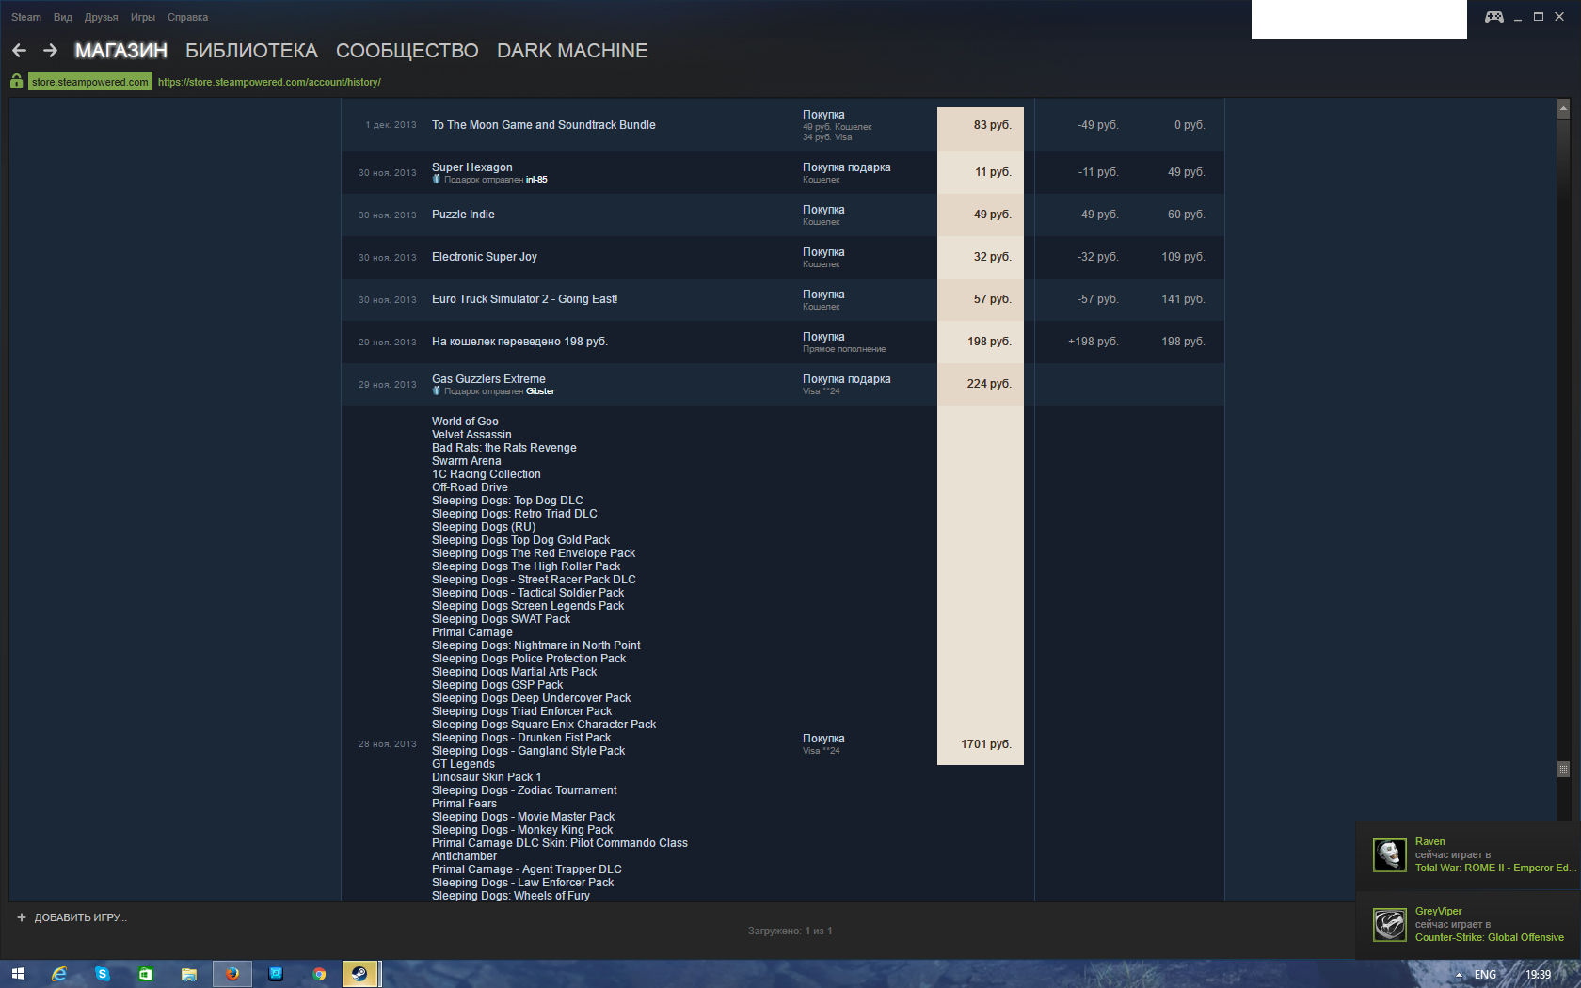Image resolution: width=1581 pixels, height=988 pixels.
Task: Open the Gas Guzzlers Extreme purchase
Action: 488,379
